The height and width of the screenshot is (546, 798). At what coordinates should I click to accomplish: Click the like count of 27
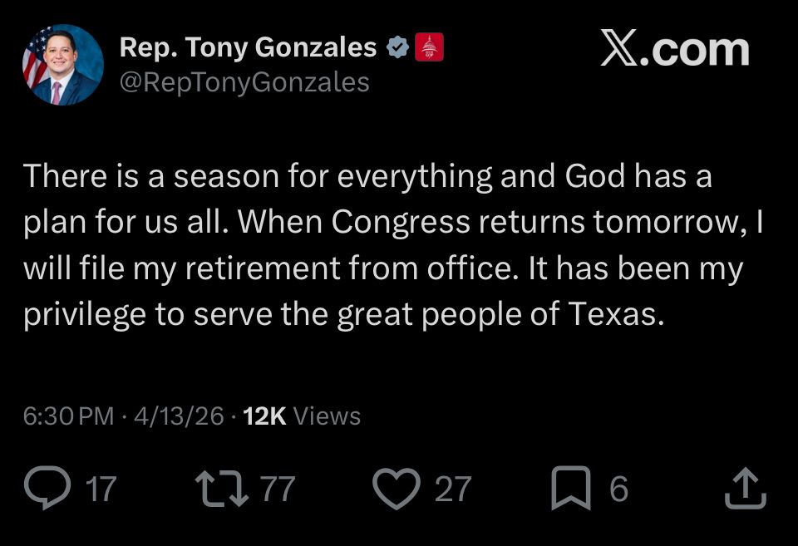453,489
